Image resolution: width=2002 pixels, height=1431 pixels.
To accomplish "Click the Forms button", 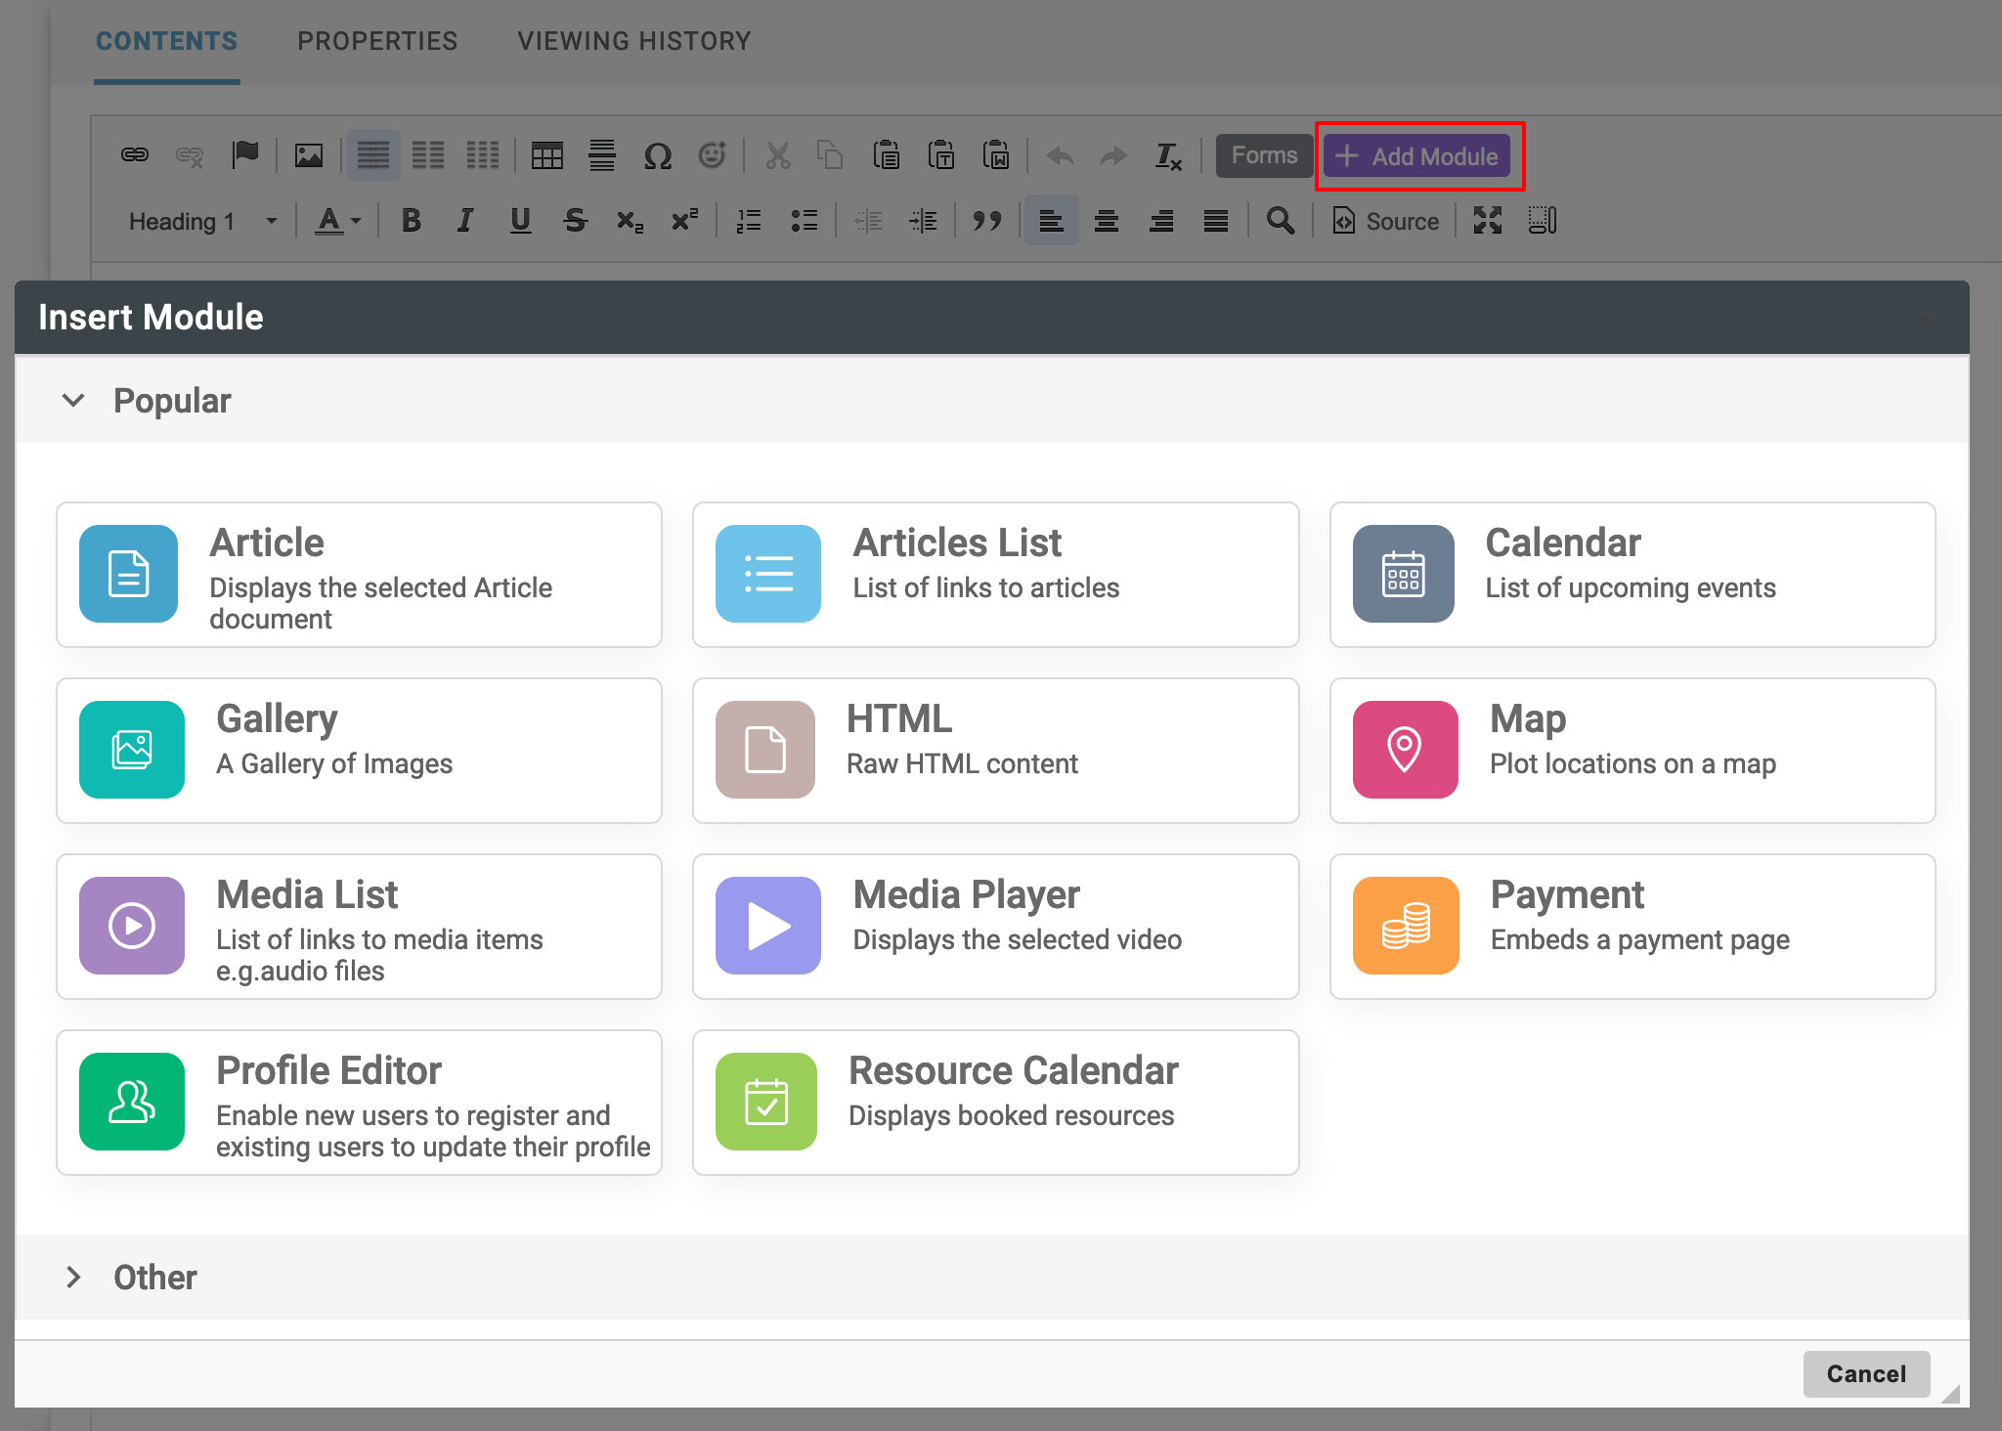I will pyautogui.click(x=1263, y=155).
